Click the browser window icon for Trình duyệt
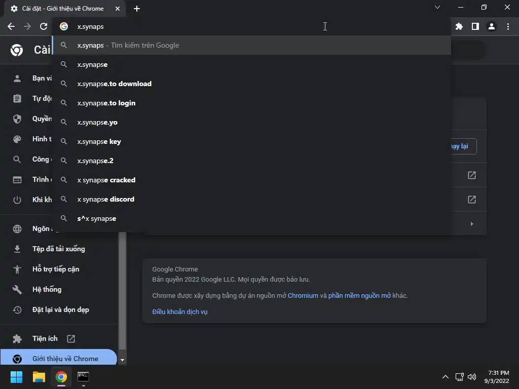Screen dimensions: 519x389 click(x=17, y=180)
